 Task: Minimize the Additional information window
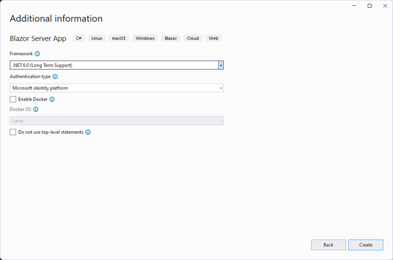[354, 6]
